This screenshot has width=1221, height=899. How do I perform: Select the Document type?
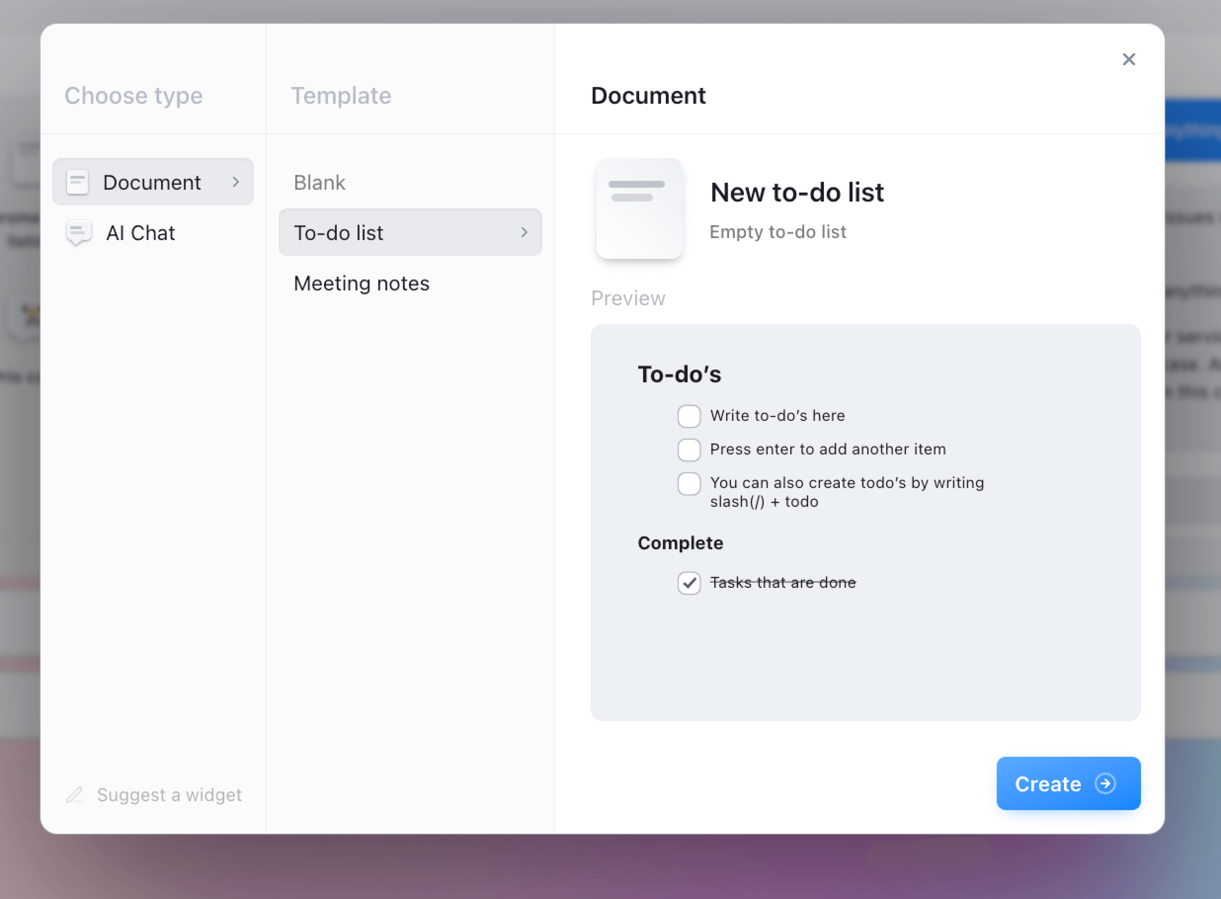(x=152, y=182)
